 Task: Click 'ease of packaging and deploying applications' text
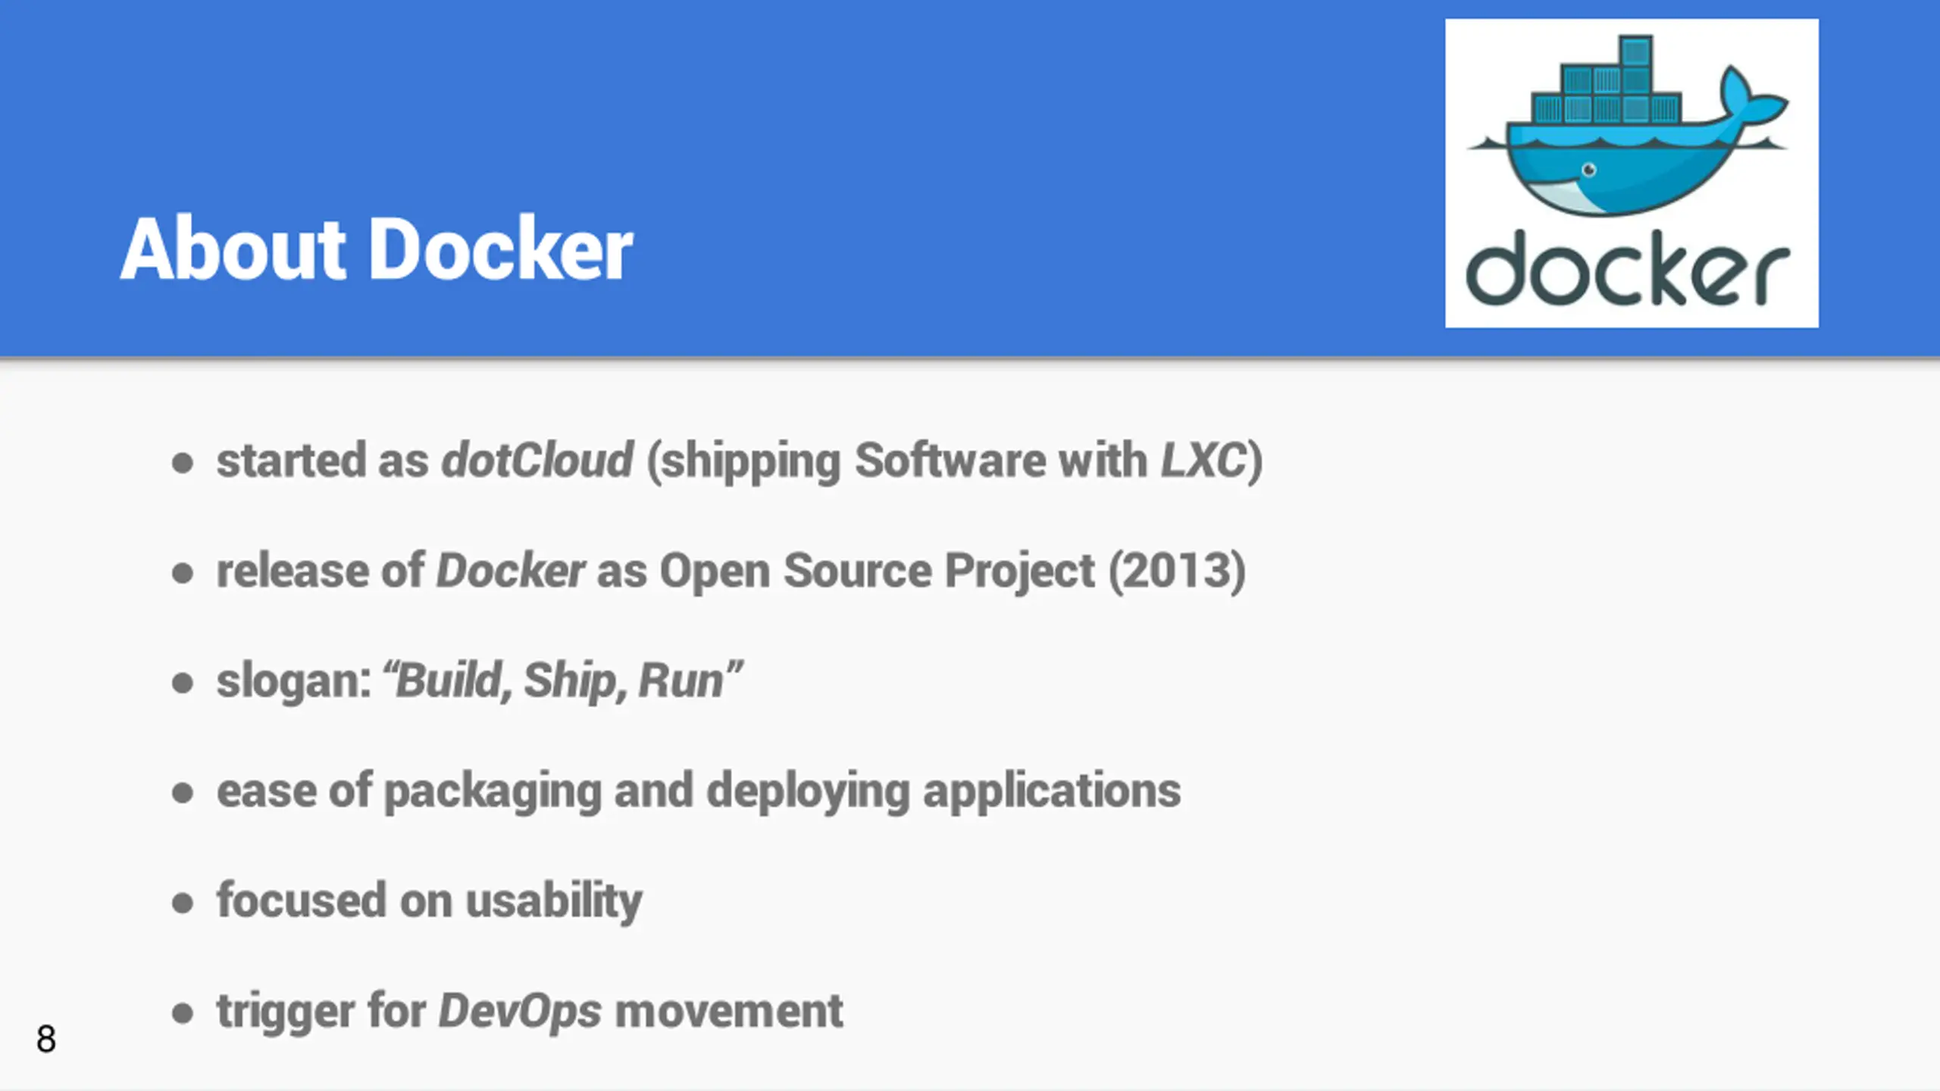[699, 791]
